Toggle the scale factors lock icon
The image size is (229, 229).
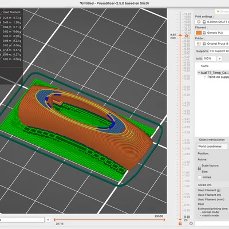pos(199,168)
